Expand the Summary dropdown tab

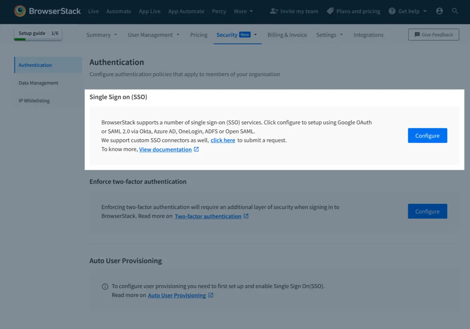[102, 35]
